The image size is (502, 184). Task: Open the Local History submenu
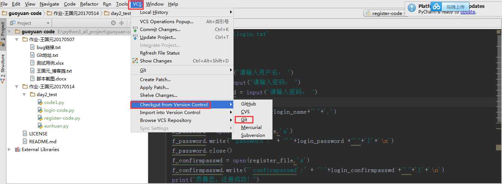pyautogui.click(x=182, y=12)
